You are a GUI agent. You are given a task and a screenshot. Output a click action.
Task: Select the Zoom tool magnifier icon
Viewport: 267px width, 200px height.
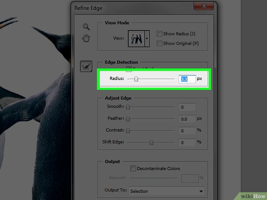pos(86,27)
